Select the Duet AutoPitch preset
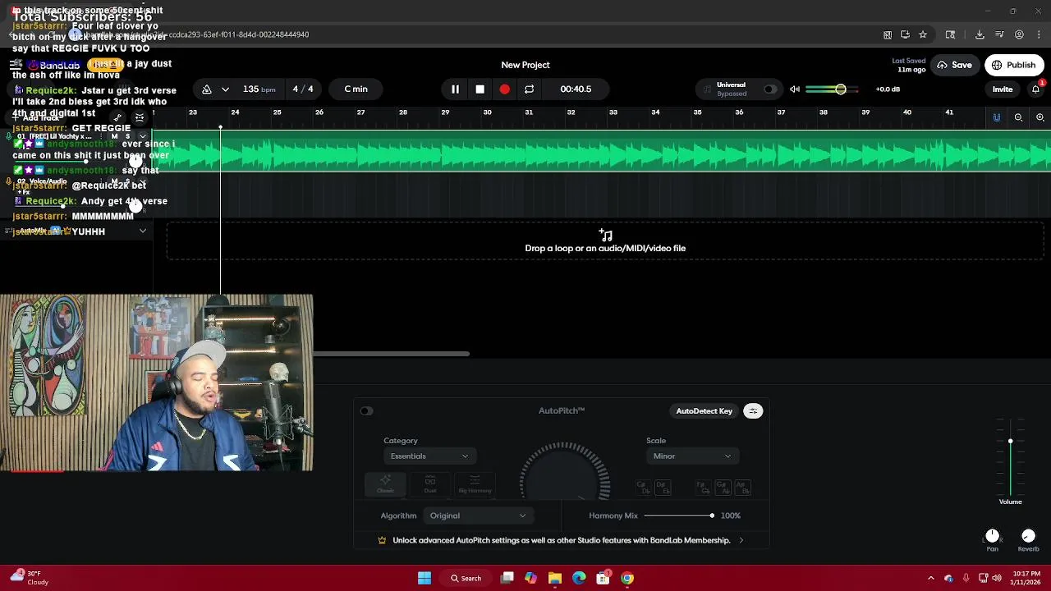Screen dimensions: 1051x591 pyautogui.click(x=429, y=484)
